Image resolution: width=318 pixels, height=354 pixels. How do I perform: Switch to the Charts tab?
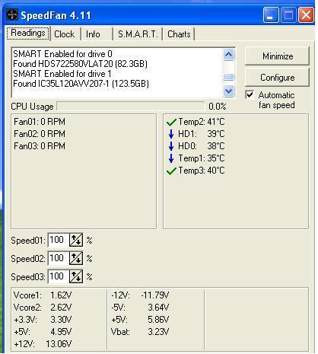179,34
